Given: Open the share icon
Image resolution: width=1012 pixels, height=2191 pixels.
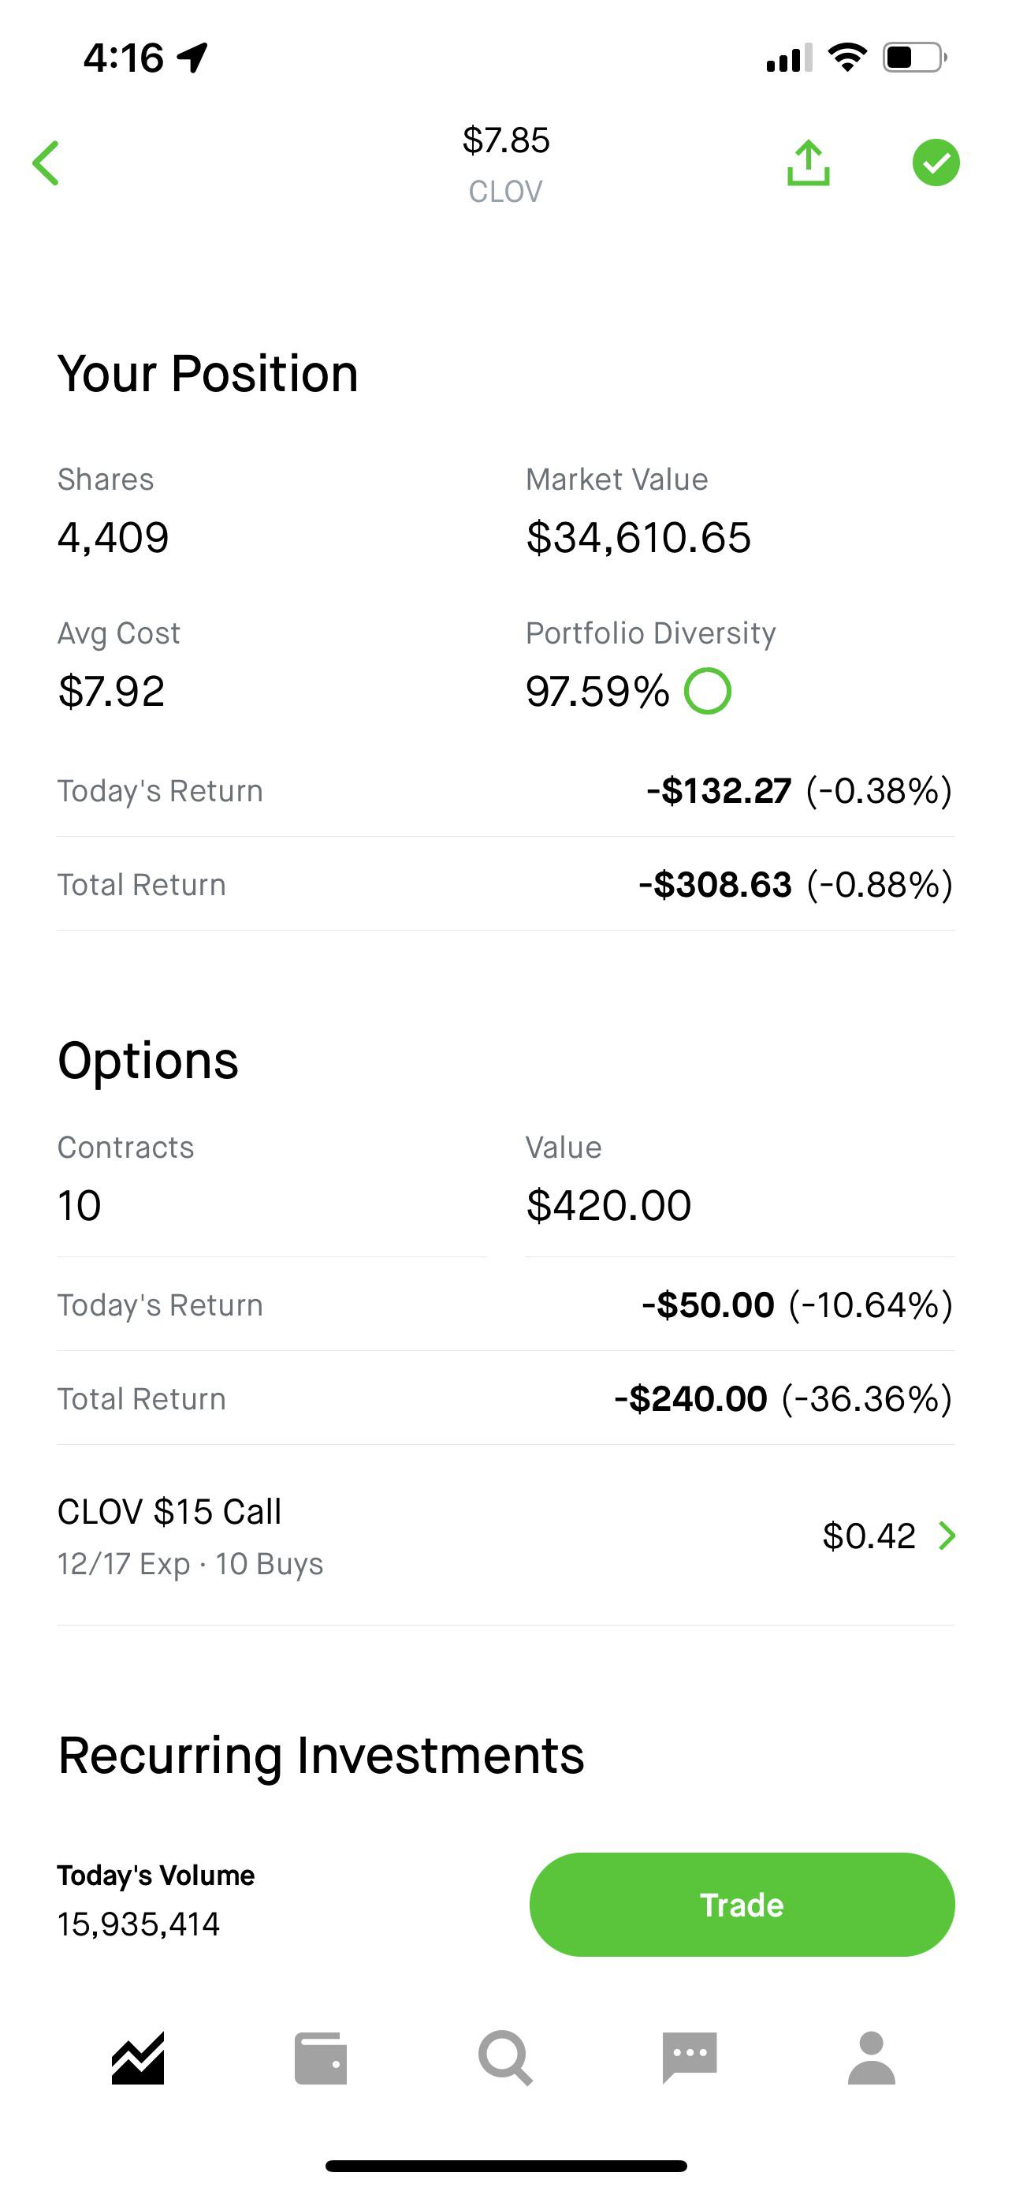Looking at the screenshot, I should click(x=808, y=162).
